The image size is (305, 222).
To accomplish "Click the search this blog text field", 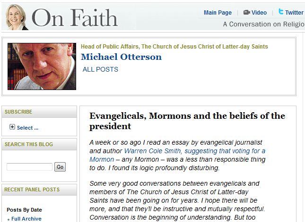I will pos(29,167).
